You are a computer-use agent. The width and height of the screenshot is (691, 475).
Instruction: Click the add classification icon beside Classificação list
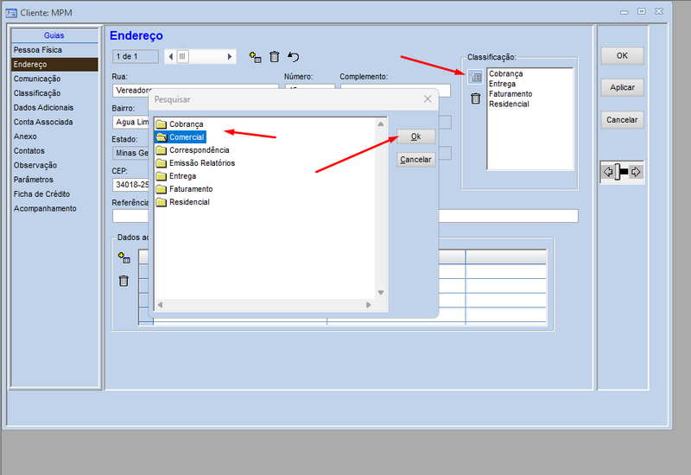click(x=475, y=77)
